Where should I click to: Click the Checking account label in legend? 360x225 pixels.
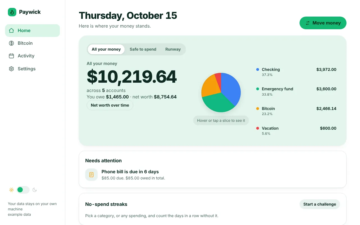(271, 69)
